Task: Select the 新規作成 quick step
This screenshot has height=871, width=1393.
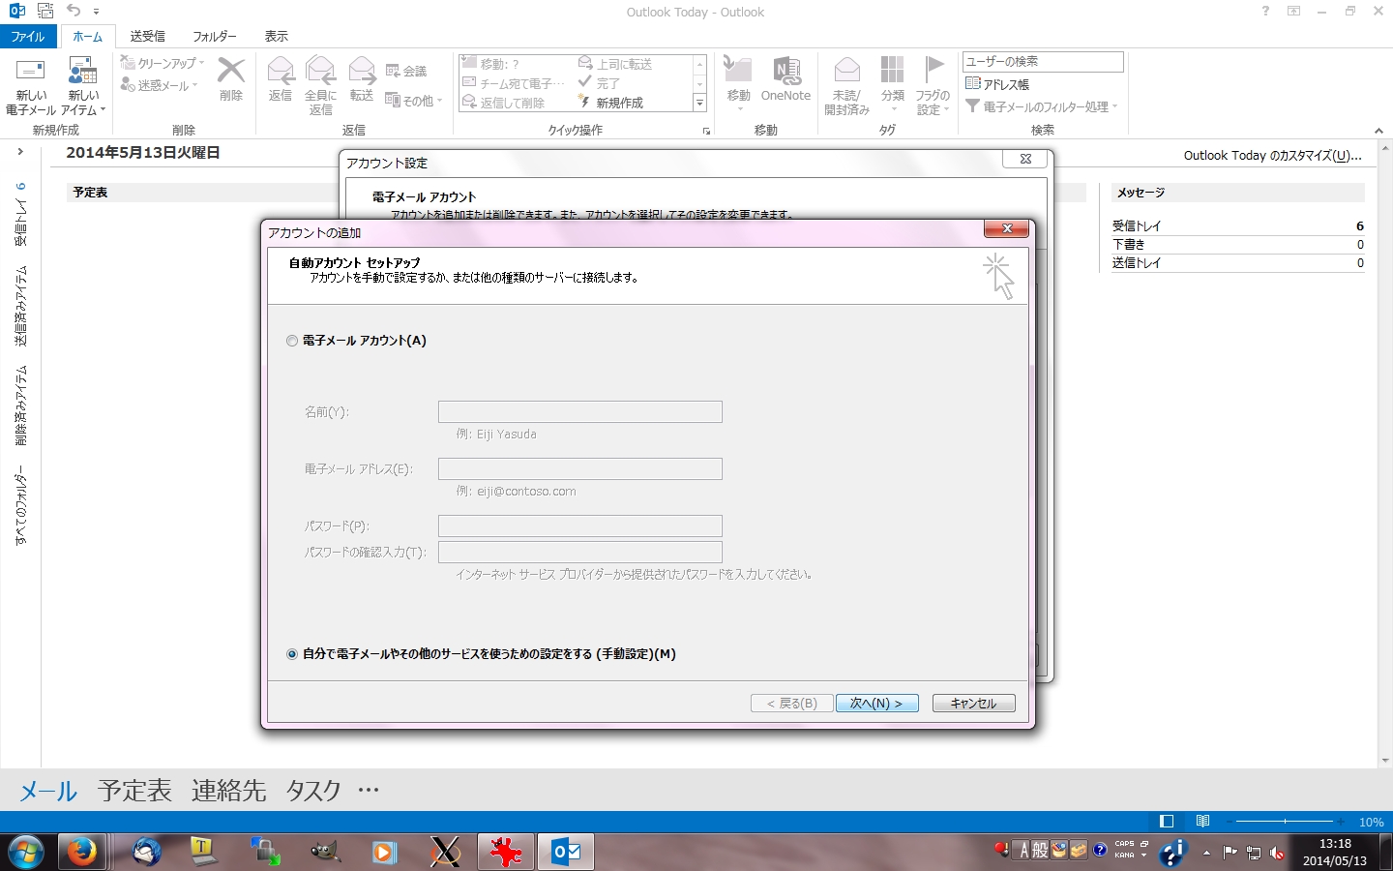Action: [x=610, y=103]
